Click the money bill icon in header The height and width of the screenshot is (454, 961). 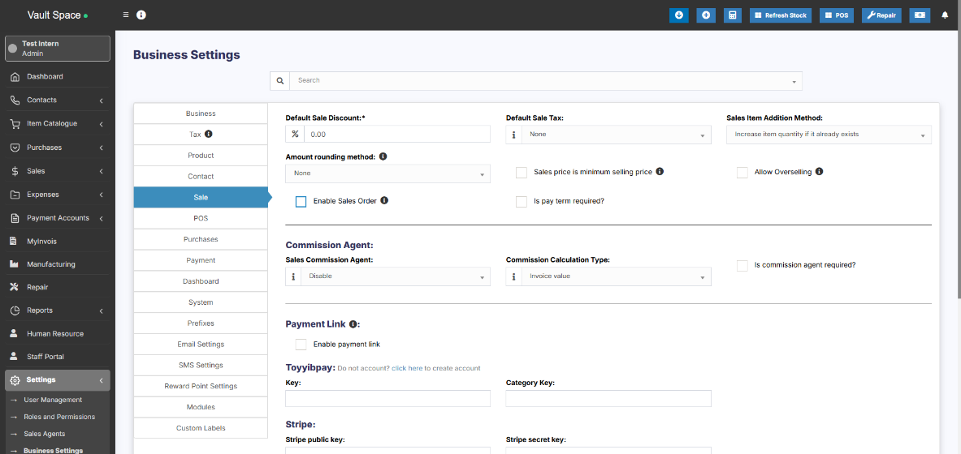(920, 15)
